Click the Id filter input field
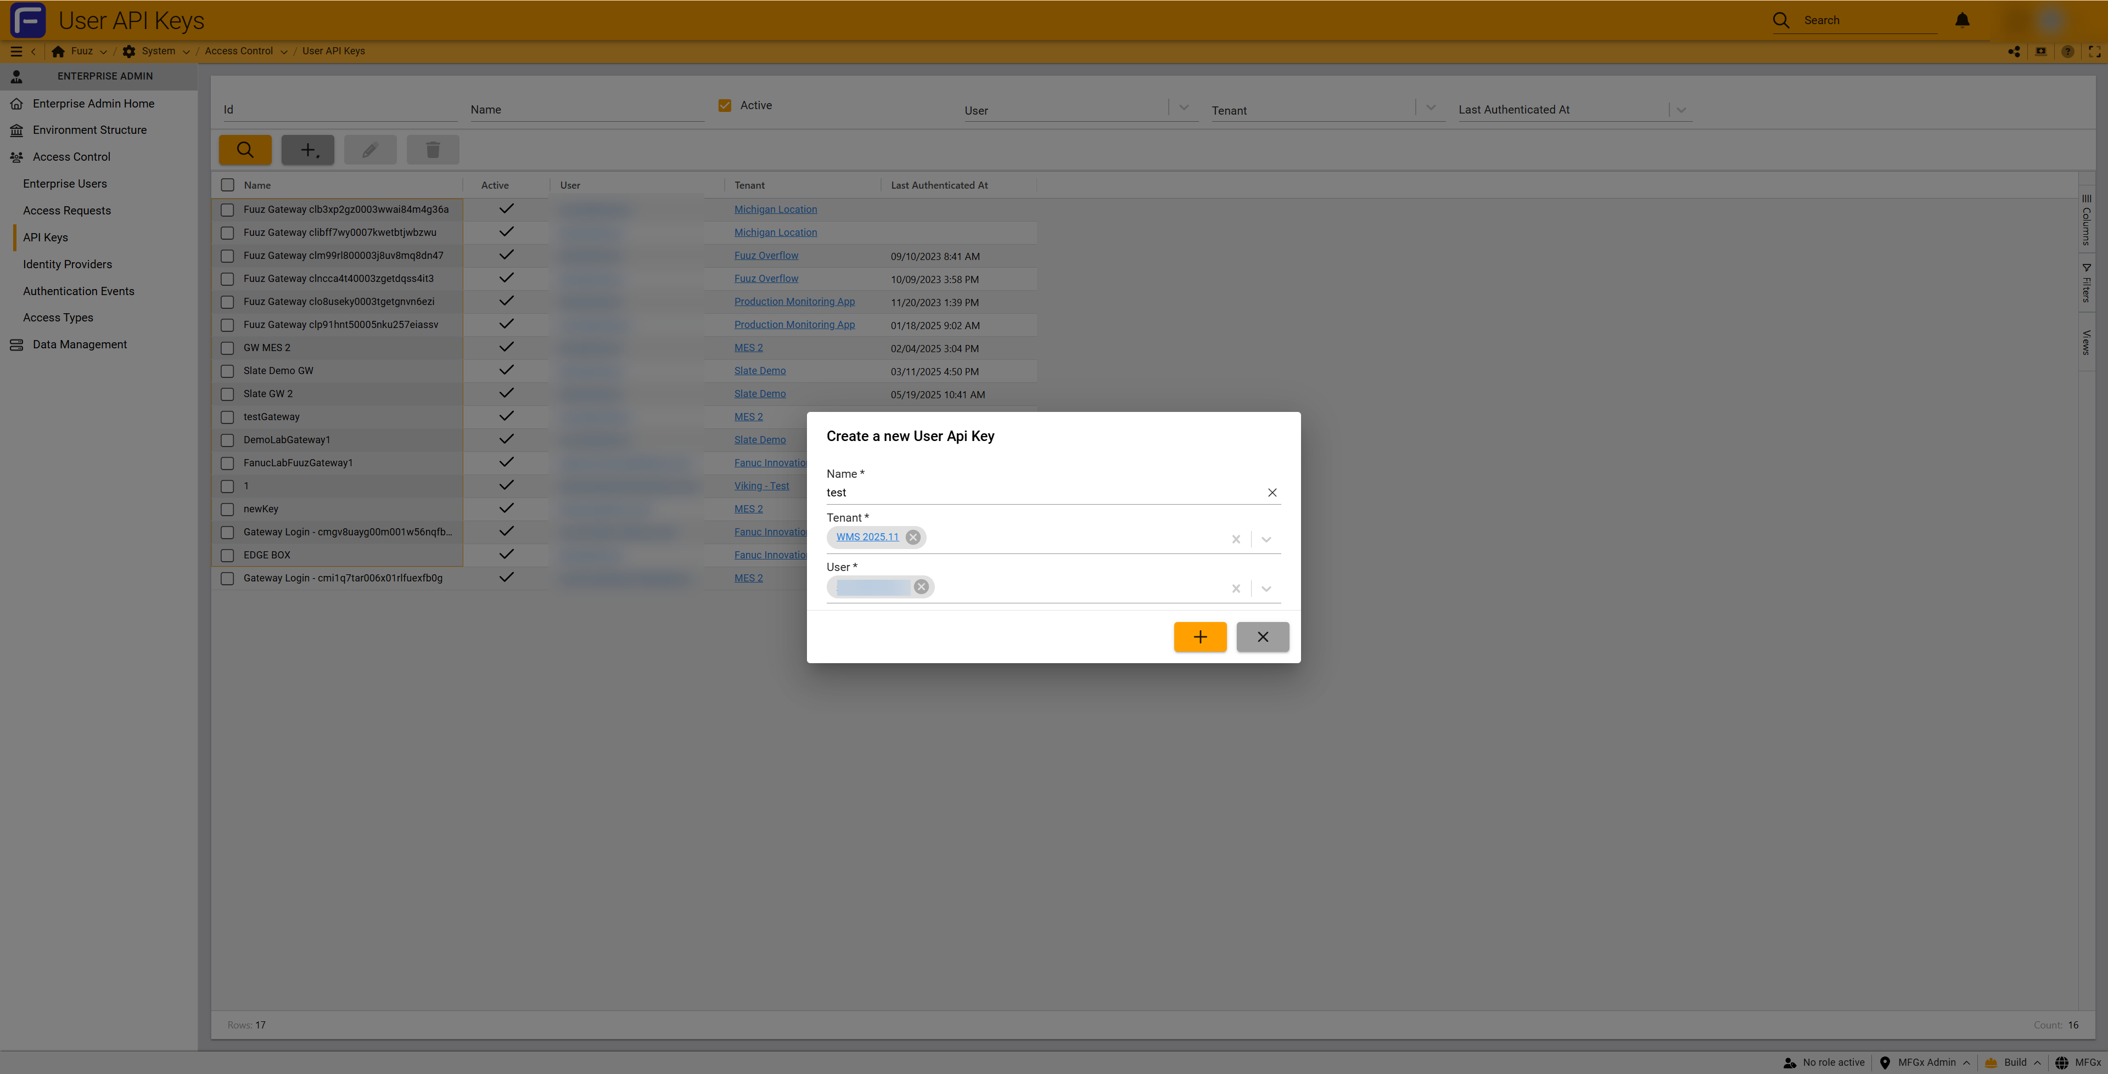Image resolution: width=2108 pixels, height=1074 pixels. 340,110
